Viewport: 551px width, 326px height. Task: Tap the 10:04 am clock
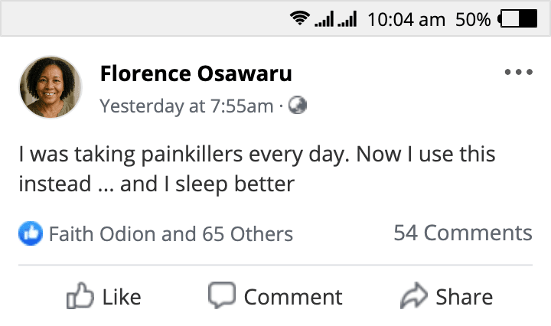(406, 19)
